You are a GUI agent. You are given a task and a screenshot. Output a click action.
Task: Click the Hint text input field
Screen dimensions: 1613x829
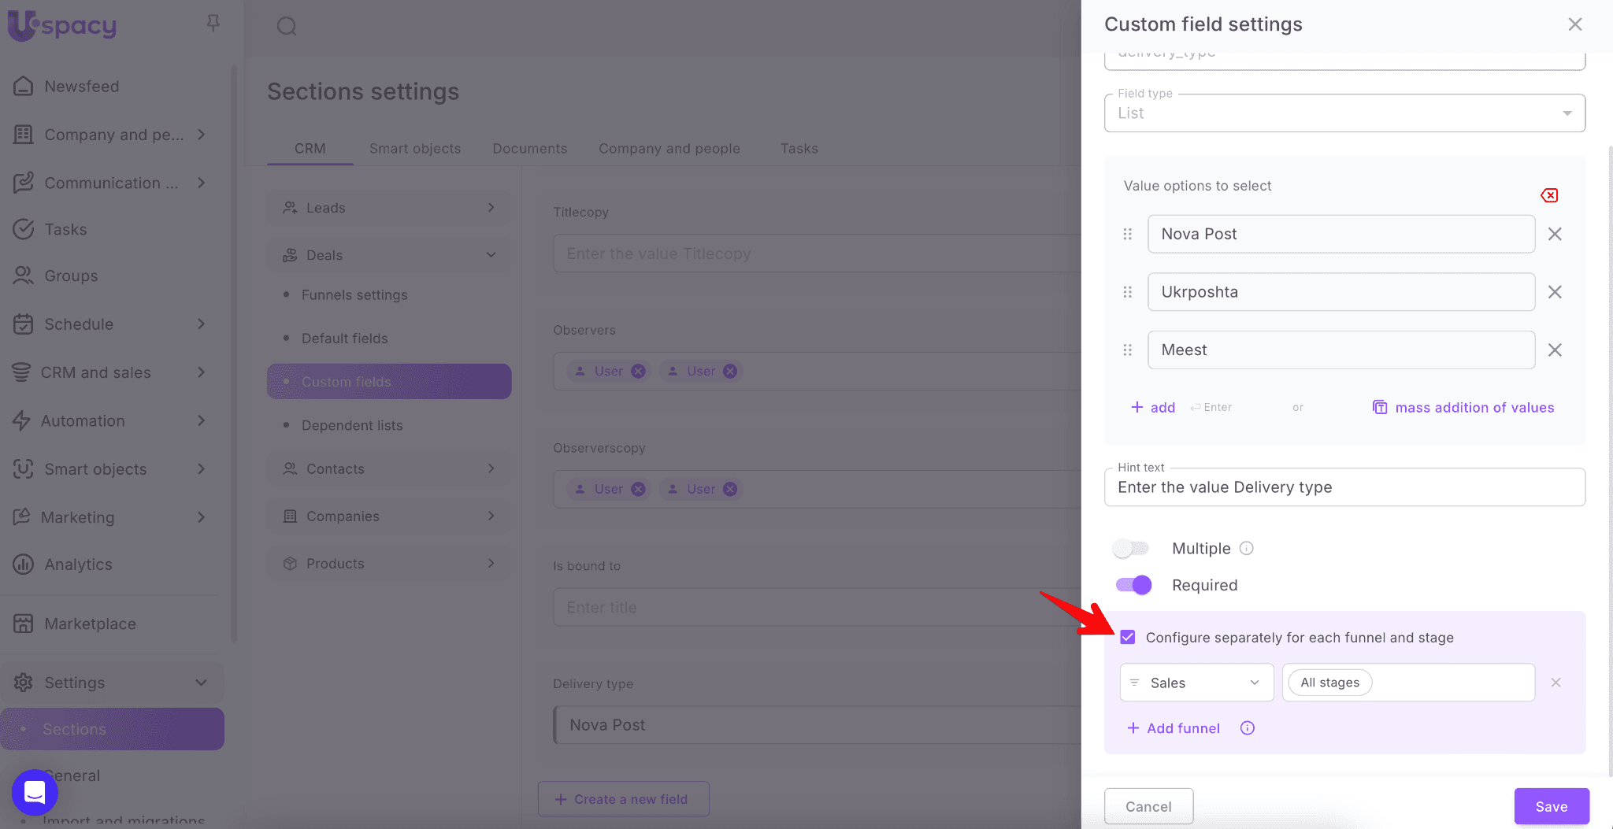(1344, 487)
